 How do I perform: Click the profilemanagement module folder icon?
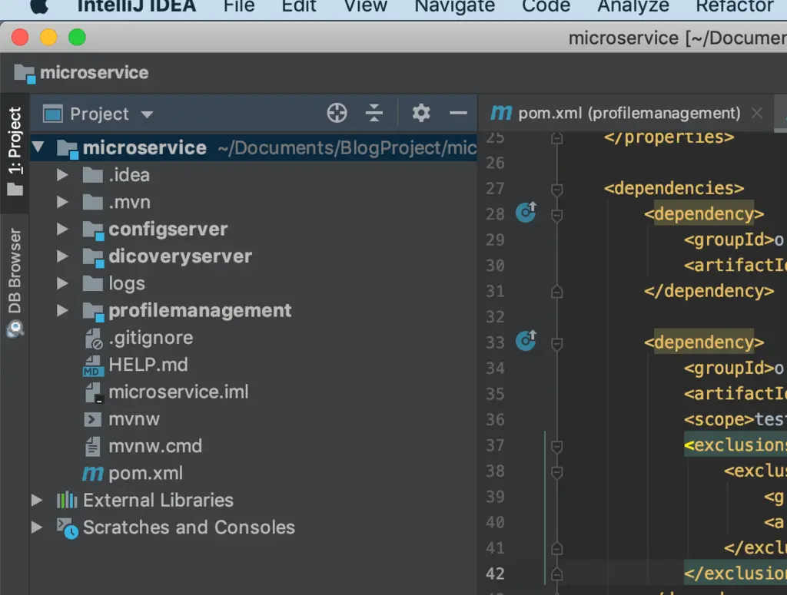93,311
